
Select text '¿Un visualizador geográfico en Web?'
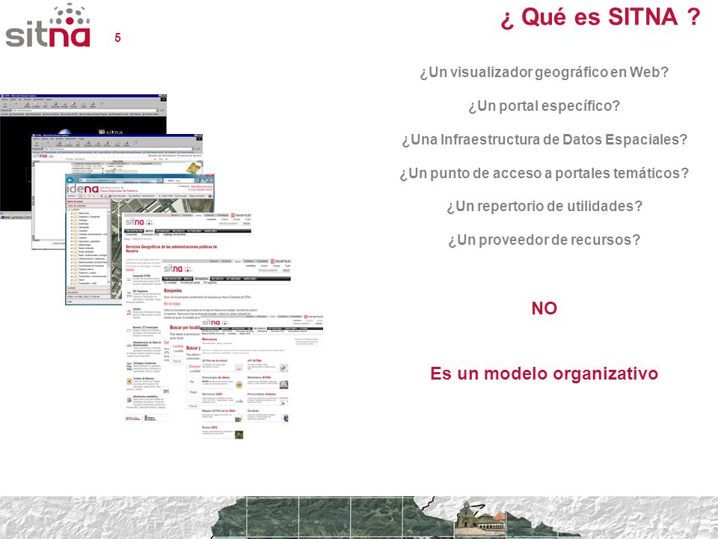point(544,72)
